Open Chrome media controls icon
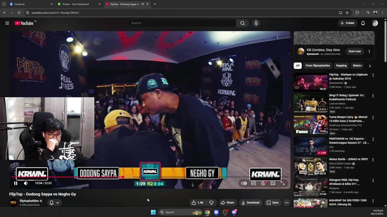387x217 pixels. 368,13
